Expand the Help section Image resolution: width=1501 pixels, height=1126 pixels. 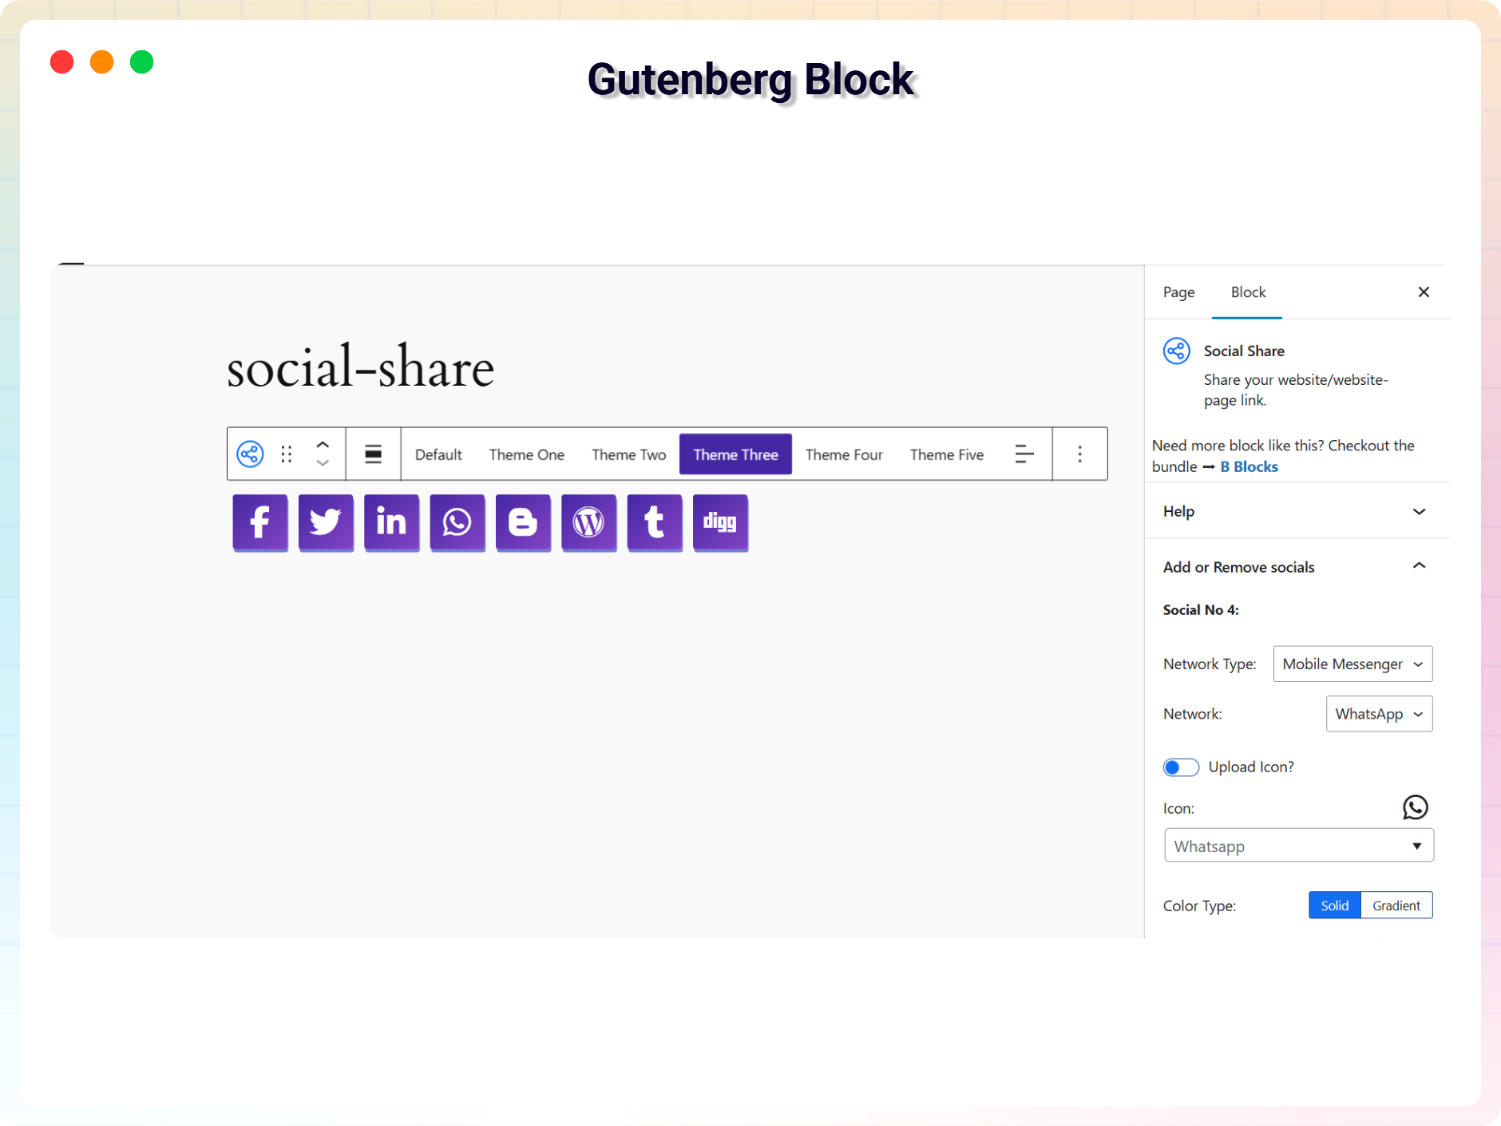[1297, 511]
